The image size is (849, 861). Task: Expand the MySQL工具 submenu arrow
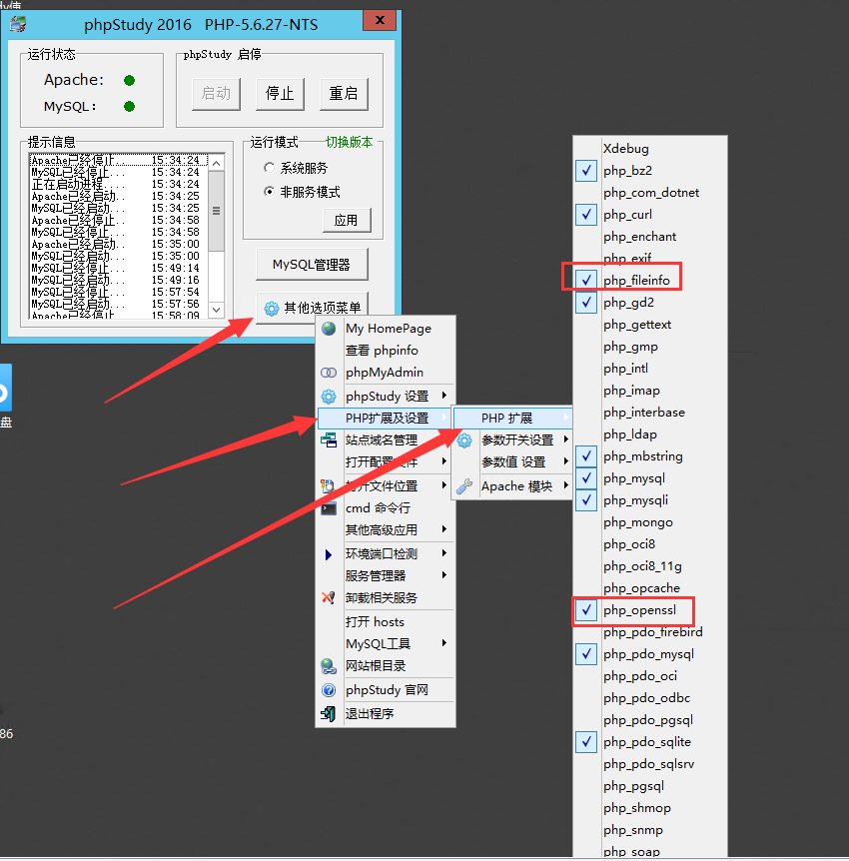(x=444, y=643)
